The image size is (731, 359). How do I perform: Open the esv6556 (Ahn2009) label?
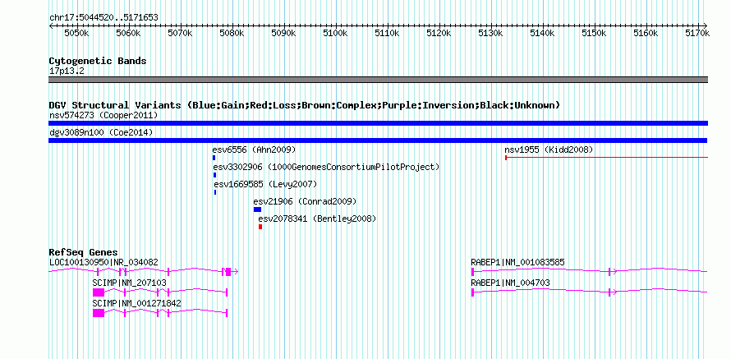click(254, 150)
